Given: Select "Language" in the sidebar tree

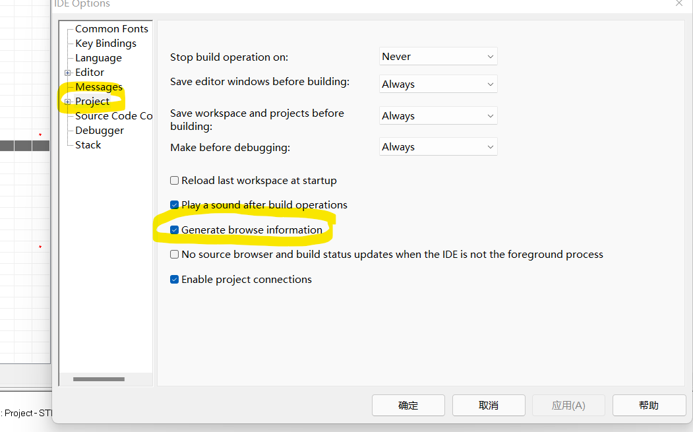Looking at the screenshot, I should point(98,57).
